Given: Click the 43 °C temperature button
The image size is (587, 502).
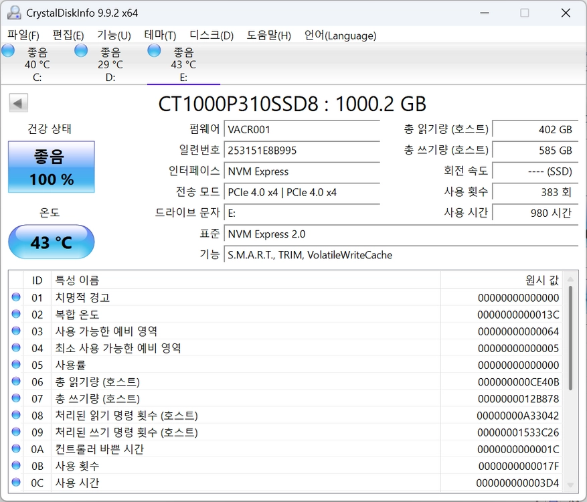Looking at the screenshot, I should (52, 242).
